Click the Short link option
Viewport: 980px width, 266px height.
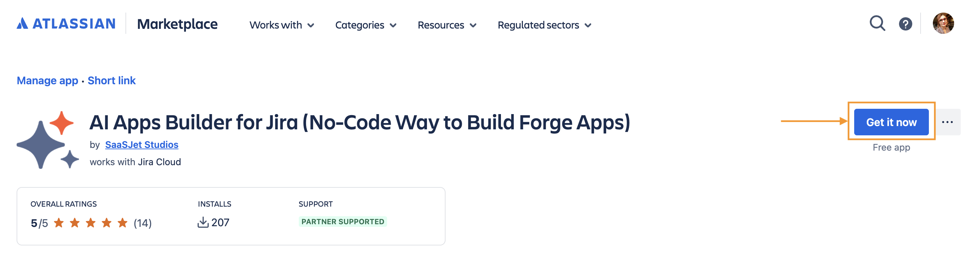click(112, 81)
